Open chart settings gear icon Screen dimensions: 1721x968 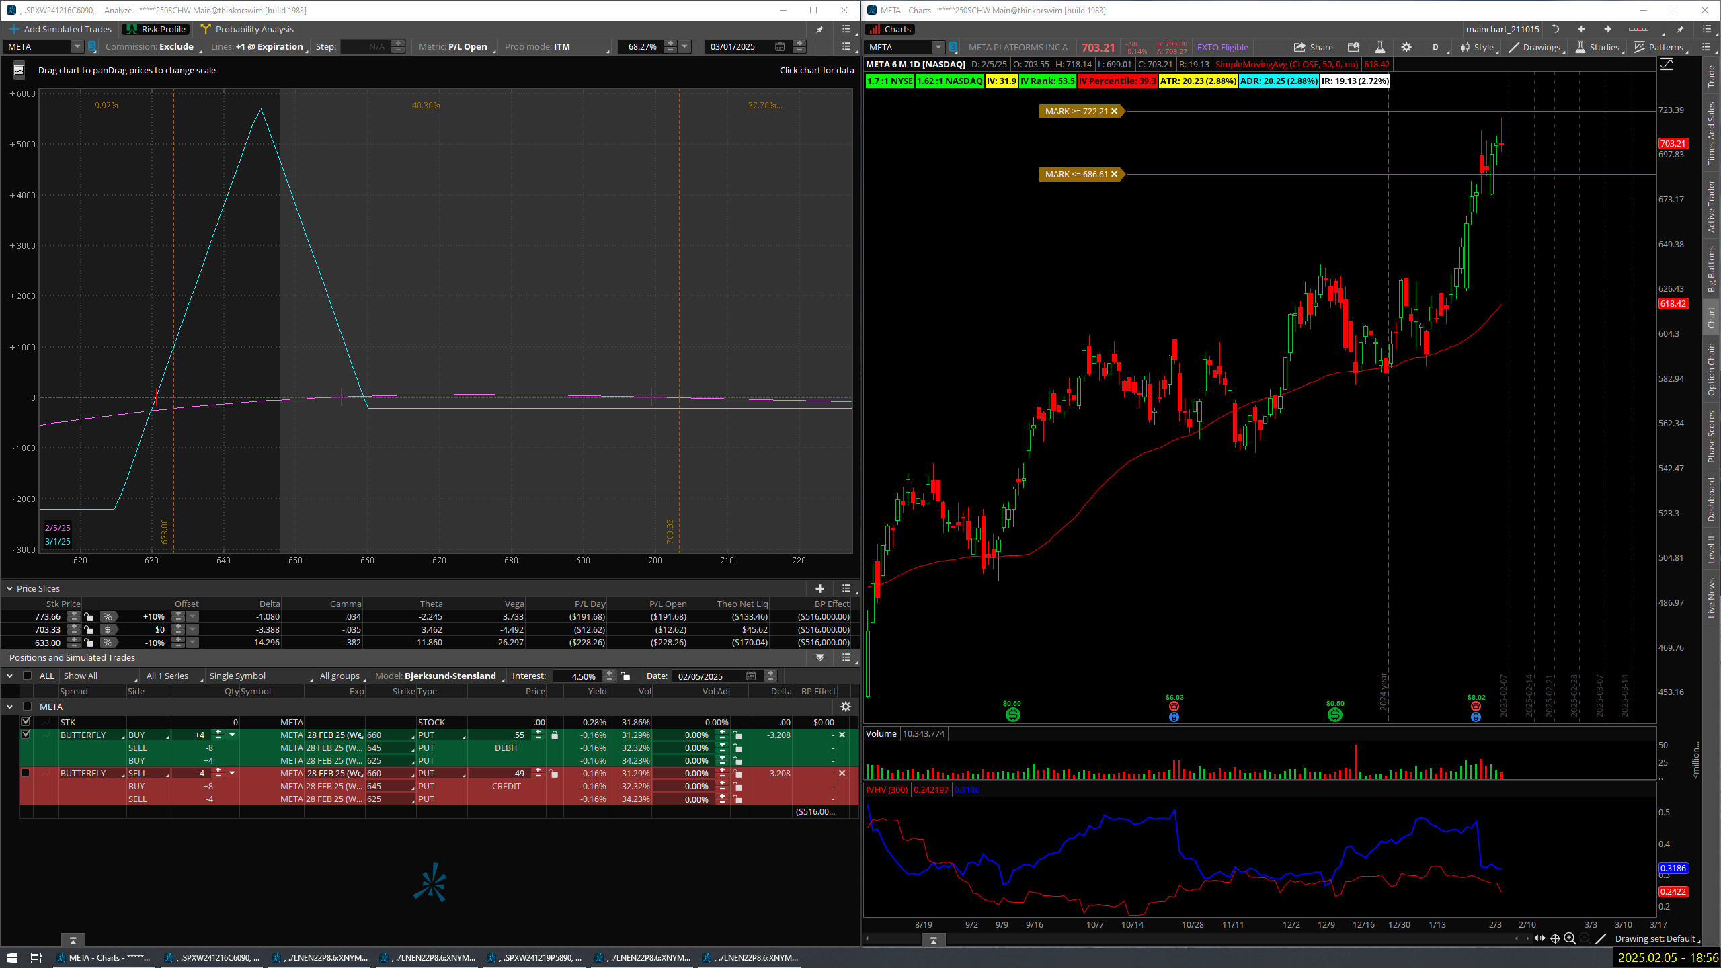pyautogui.click(x=1406, y=47)
